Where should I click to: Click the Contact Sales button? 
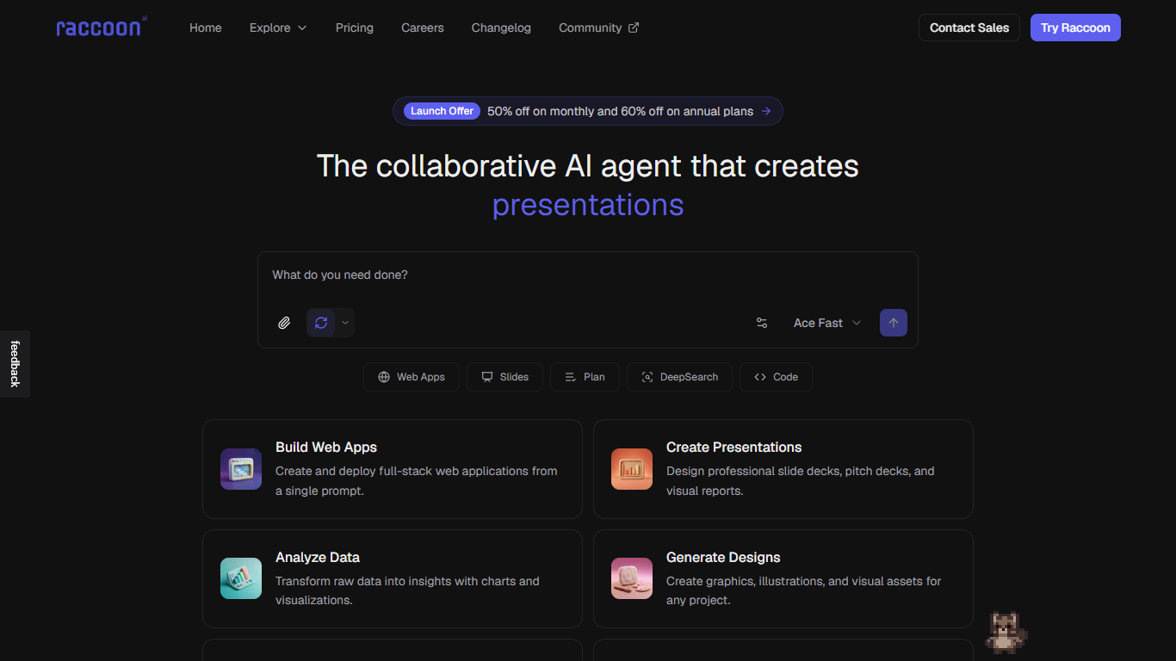coord(969,28)
